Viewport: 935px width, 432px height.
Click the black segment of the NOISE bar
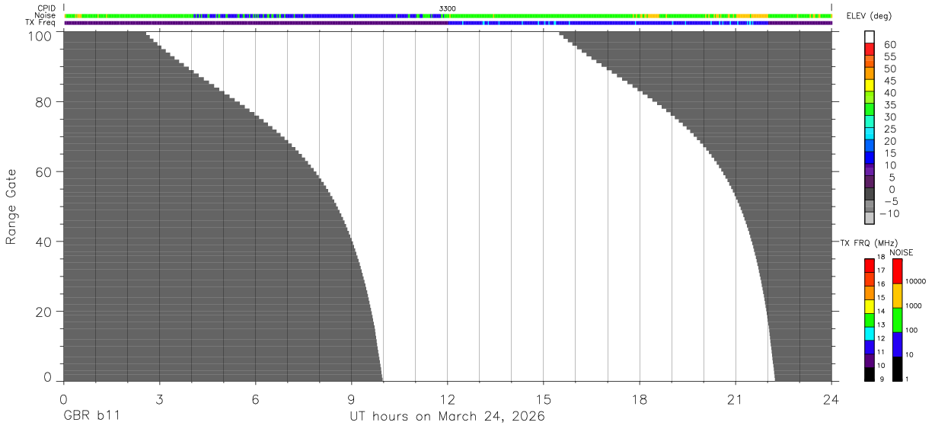coord(897,369)
